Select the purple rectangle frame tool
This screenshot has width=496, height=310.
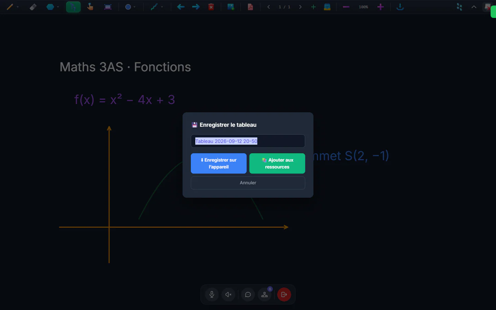tap(108, 7)
